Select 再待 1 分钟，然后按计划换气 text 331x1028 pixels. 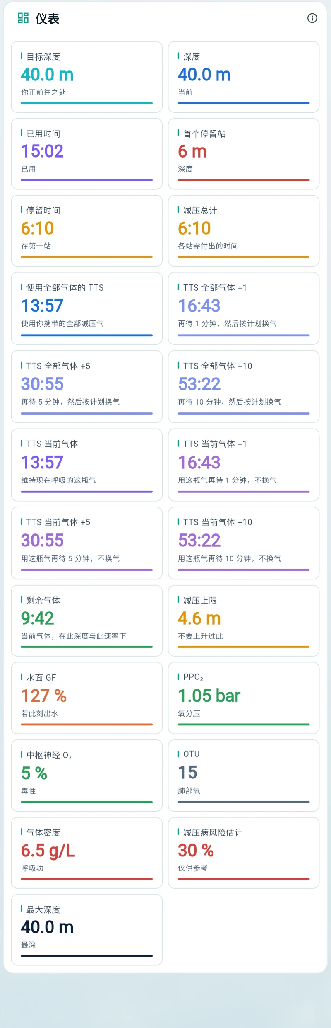click(x=227, y=323)
